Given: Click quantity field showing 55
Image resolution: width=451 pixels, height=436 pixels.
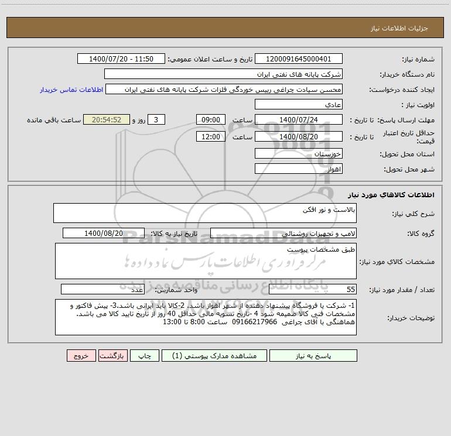Looking at the screenshot, I should click(313, 289).
